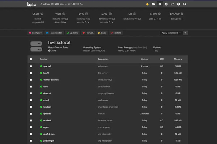Check the iptables service checkbox
The image size is (217, 144).
(31, 114)
